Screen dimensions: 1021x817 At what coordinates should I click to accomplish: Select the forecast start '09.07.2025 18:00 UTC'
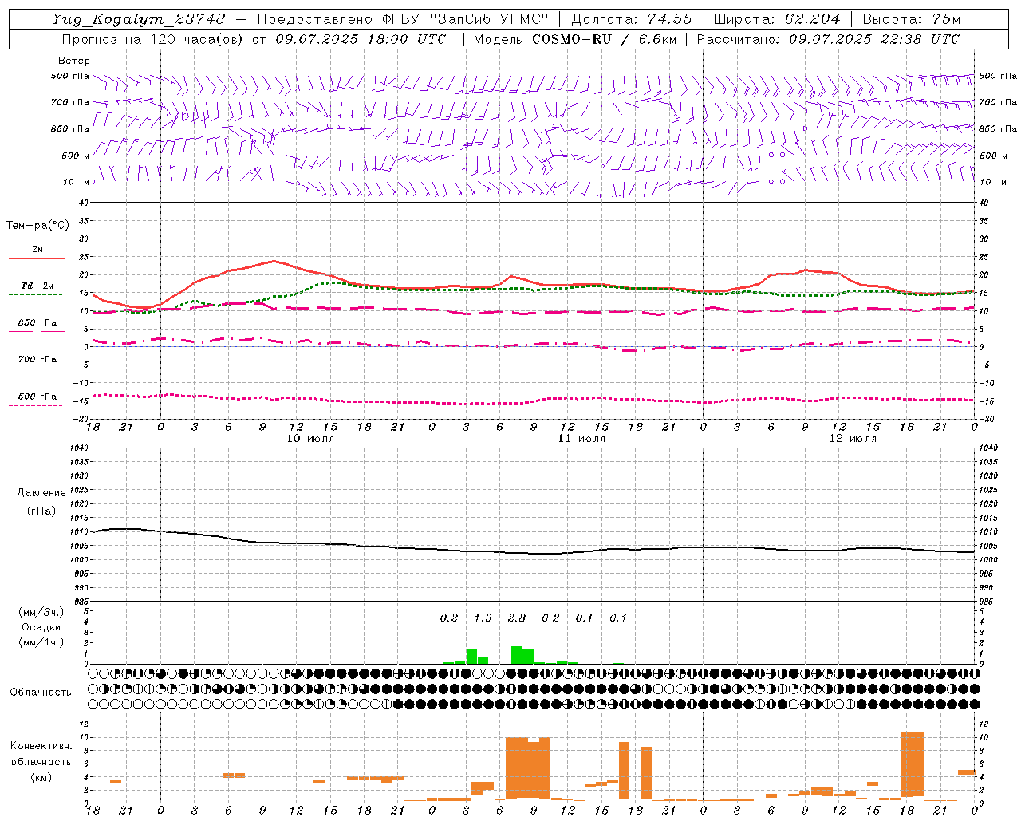[x=361, y=38]
